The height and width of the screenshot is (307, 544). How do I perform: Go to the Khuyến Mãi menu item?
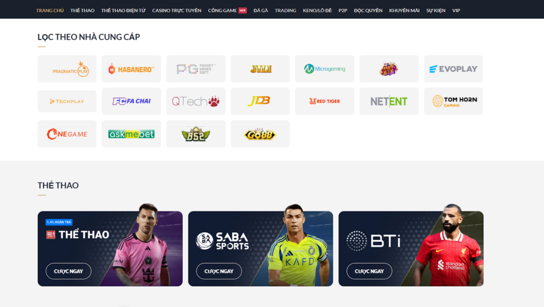point(404,11)
